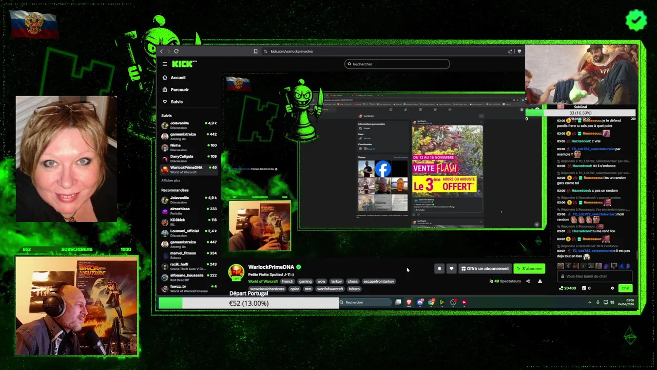Show hidden system tray icons chevron
Image resolution: width=657 pixels, height=370 pixels.
pyautogui.click(x=589, y=302)
